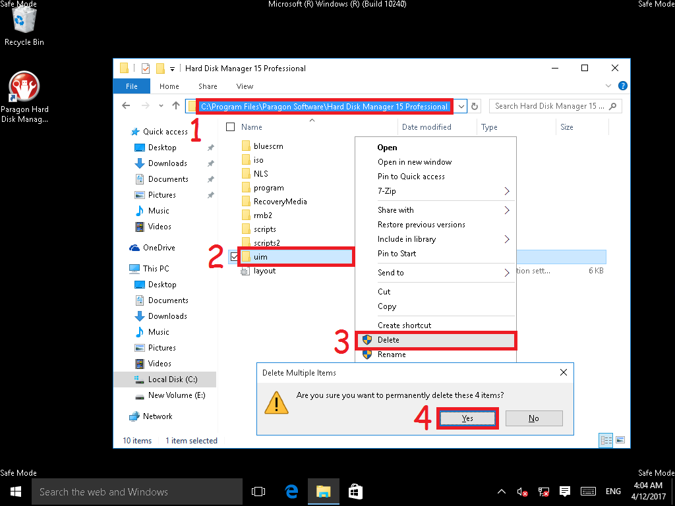The width and height of the screenshot is (675, 506).
Task: Click the Search Hard Disk Manager box
Action: 555,106
